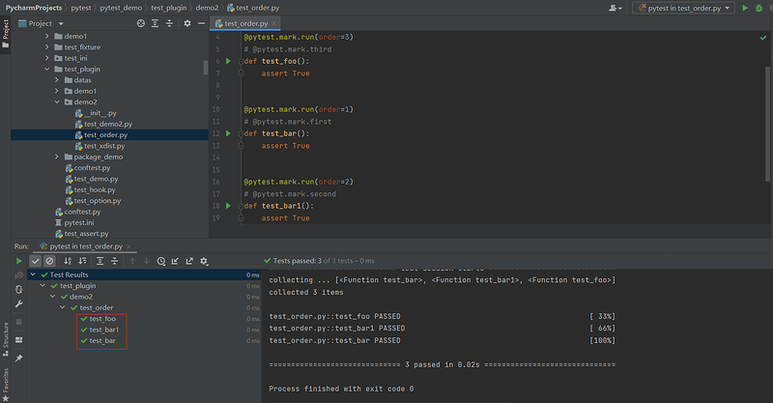Select test_bar1 in test results
The width and height of the screenshot is (773, 403).
click(x=104, y=330)
